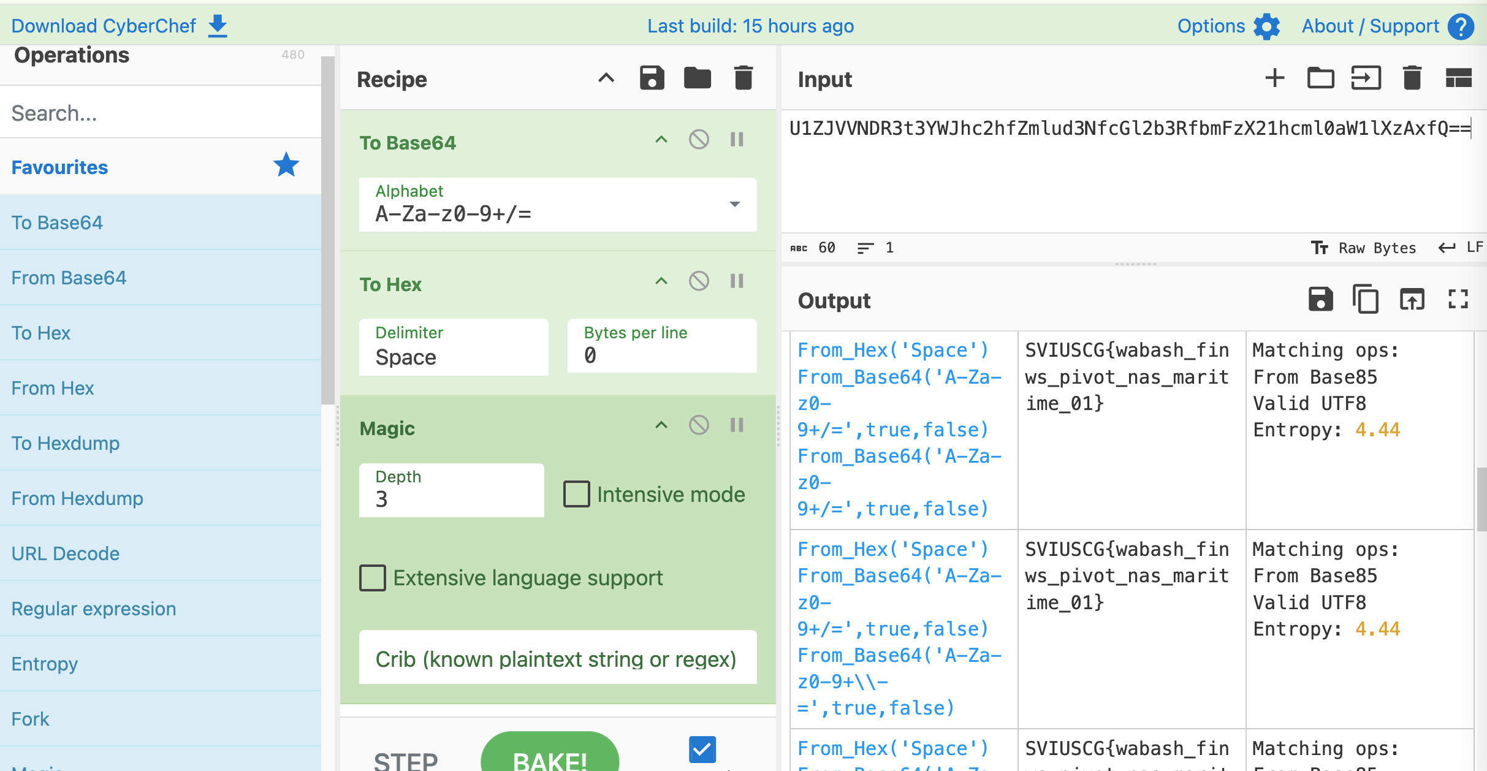
Task: Click the Bytes per line field
Action: [662, 346]
